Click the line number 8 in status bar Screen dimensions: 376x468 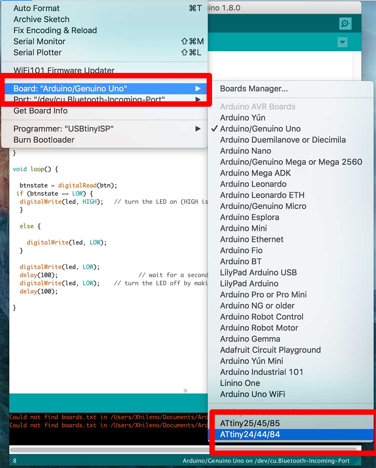tap(15, 461)
